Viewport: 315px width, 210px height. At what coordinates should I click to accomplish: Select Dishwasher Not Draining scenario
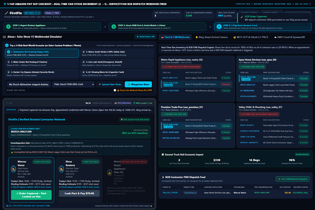pyautogui.click(x=42, y=53)
